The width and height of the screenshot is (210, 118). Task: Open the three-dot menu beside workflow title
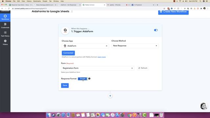click(x=72, y=11)
